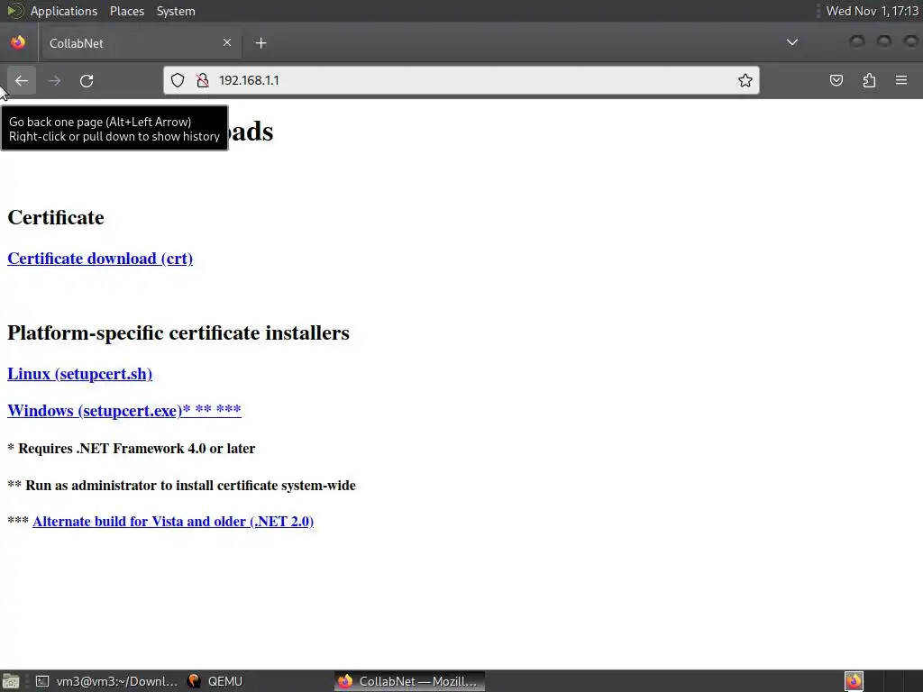Image resolution: width=923 pixels, height=692 pixels.
Task: Open the Places menu
Action: (126, 11)
